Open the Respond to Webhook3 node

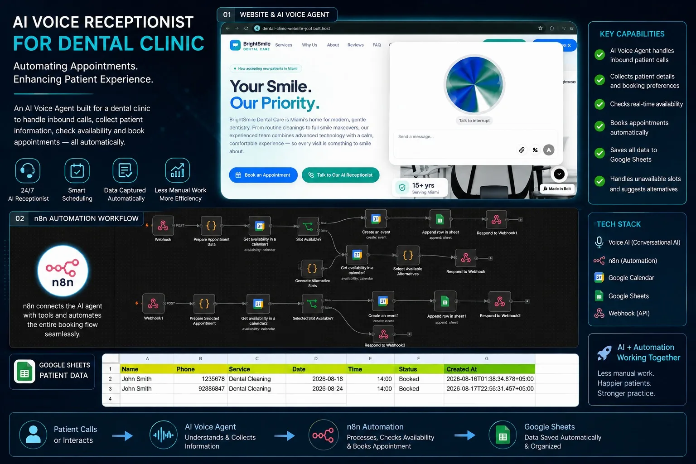(384, 334)
